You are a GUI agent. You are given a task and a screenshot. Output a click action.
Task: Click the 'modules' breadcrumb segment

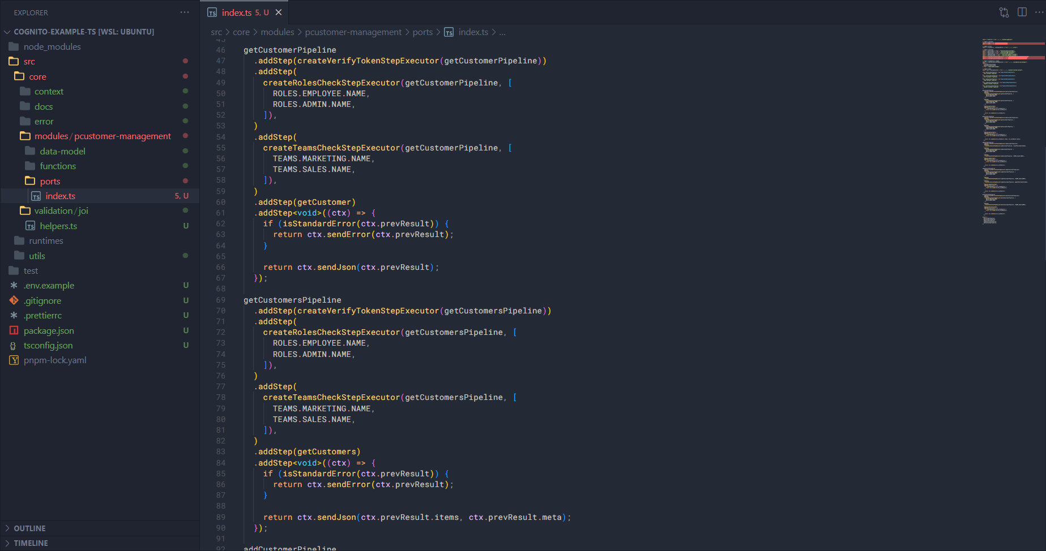pos(277,32)
